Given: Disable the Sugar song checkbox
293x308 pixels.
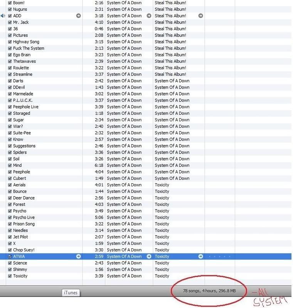Looking at the screenshot, I should [x=10, y=120].
